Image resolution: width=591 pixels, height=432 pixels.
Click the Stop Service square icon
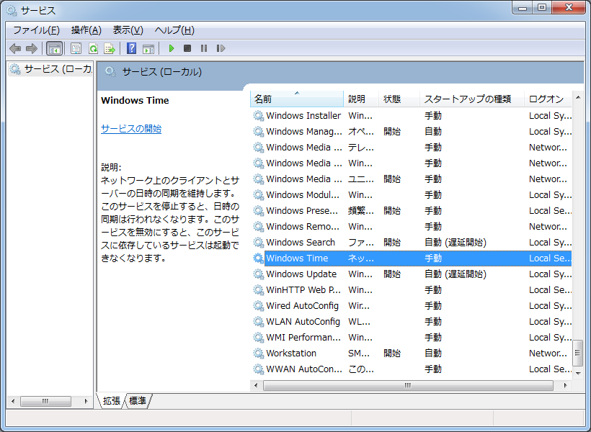click(x=187, y=48)
